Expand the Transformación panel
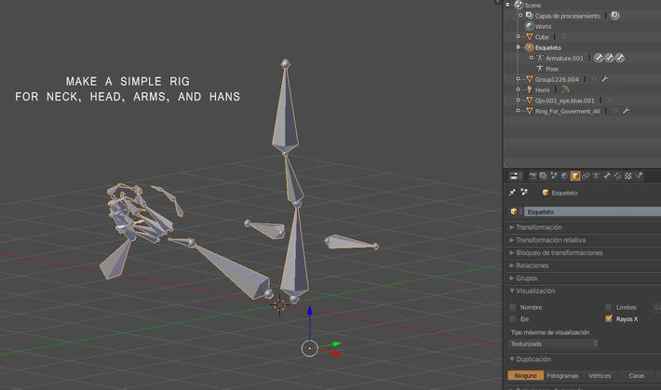The width and height of the screenshot is (661, 390). coord(540,227)
